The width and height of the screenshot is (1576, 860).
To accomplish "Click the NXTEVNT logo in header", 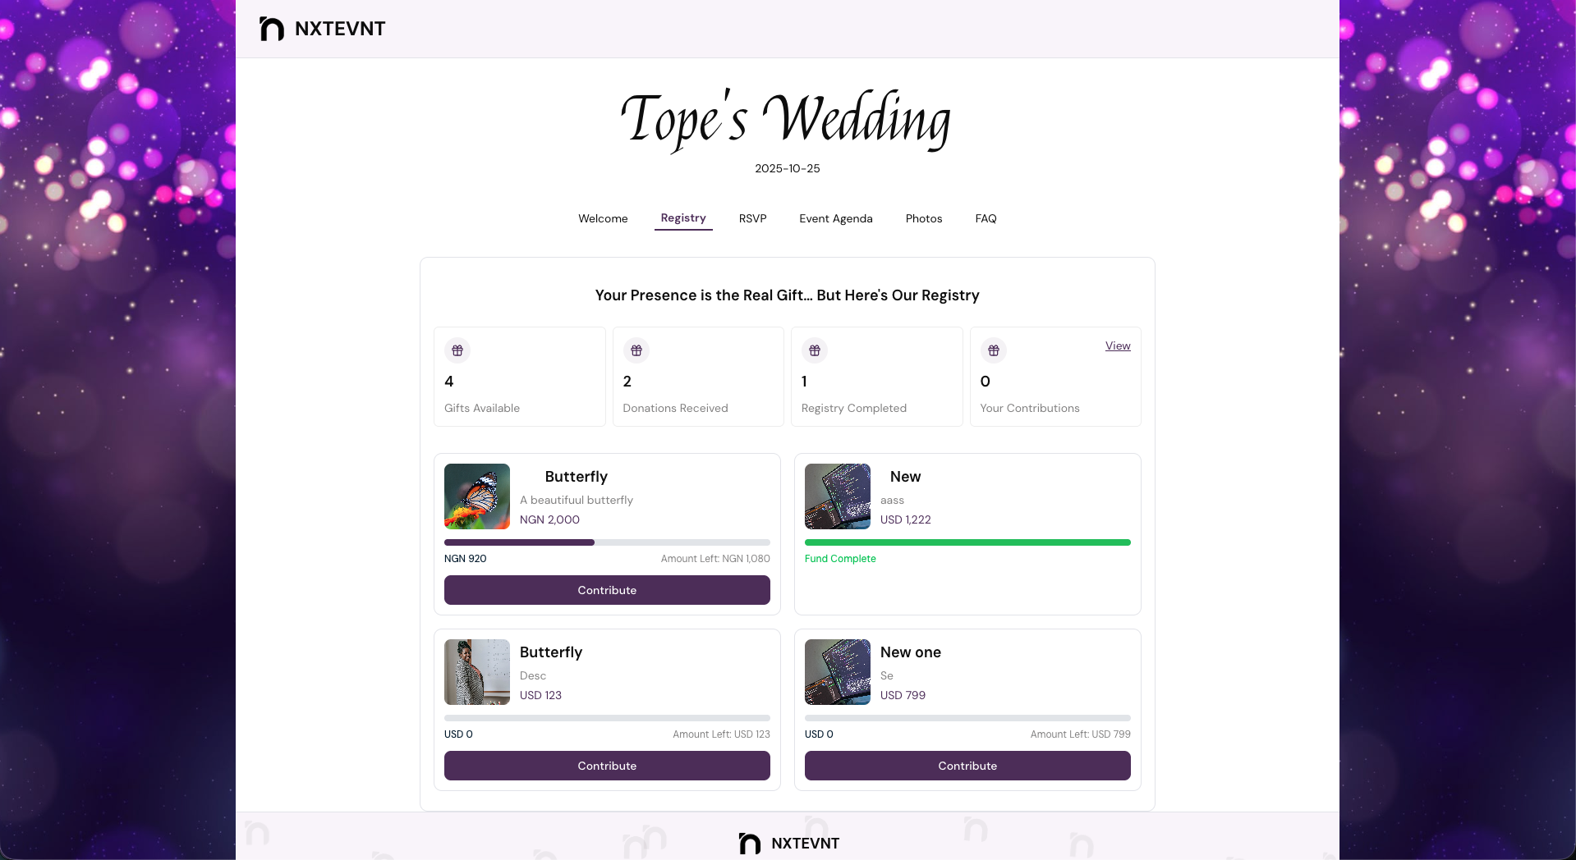I will tap(322, 29).
